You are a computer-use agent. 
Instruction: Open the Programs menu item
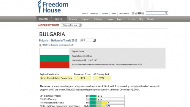(x=85, y=19)
